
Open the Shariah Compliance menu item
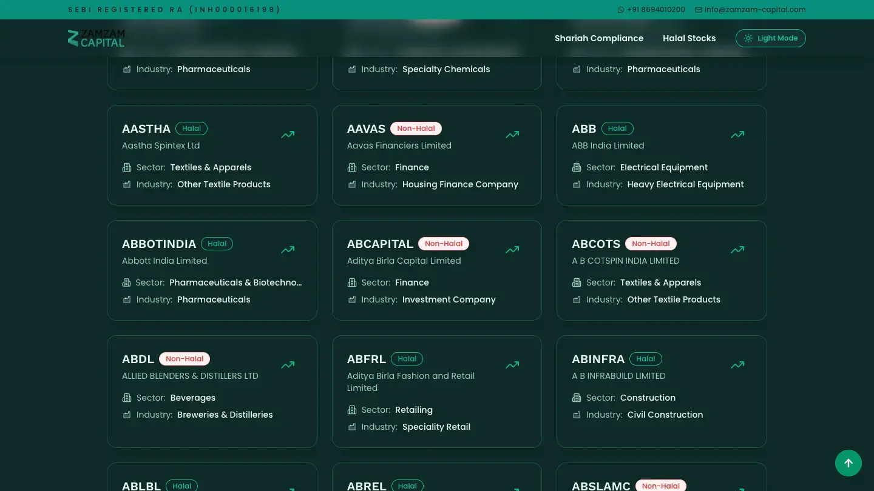599,38
